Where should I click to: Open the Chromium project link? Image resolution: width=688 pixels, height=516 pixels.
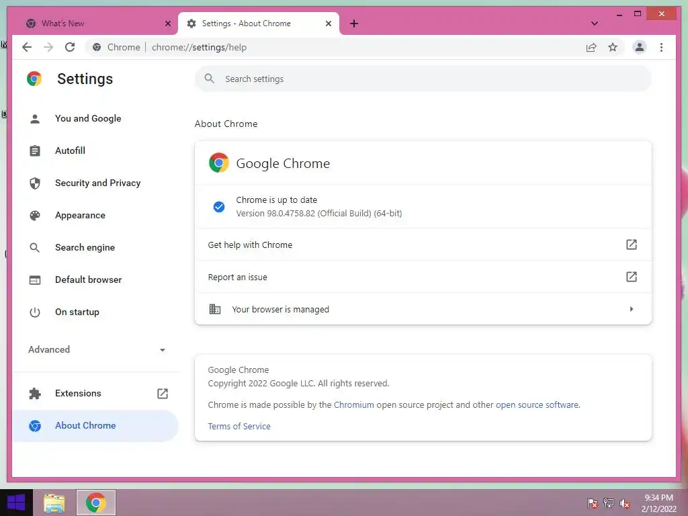click(x=353, y=405)
